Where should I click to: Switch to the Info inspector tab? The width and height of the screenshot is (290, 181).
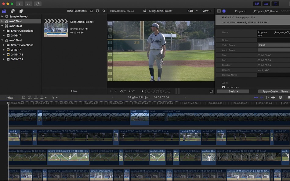pyautogui.click(x=224, y=11)
